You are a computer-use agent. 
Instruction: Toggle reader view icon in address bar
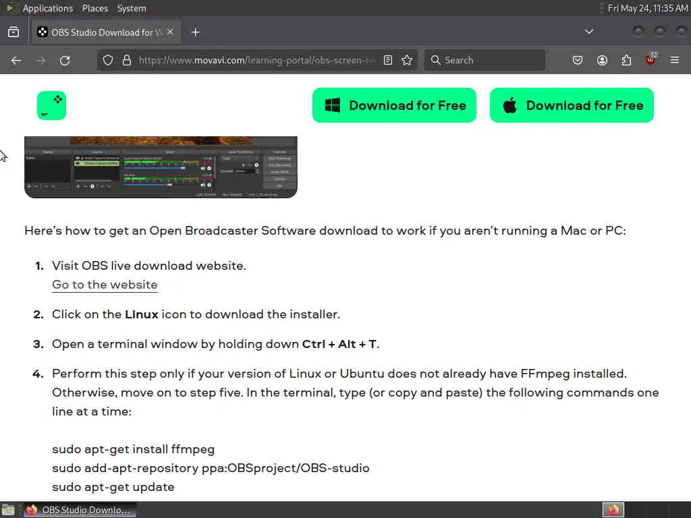[x=388, y=60]
